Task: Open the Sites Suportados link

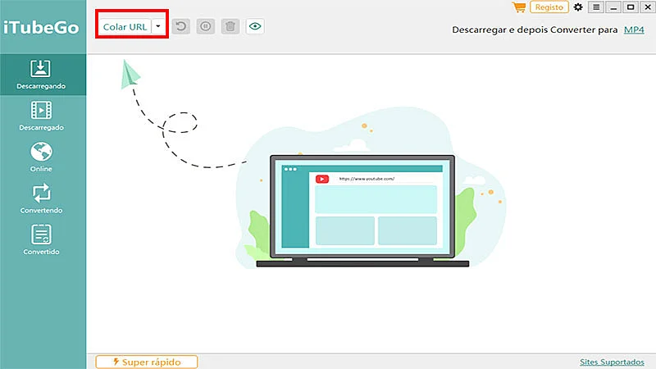Action: pyautogui.click(x=612, y=362)
